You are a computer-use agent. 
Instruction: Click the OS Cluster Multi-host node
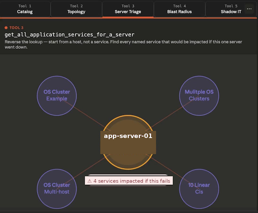tap(57, 189)
